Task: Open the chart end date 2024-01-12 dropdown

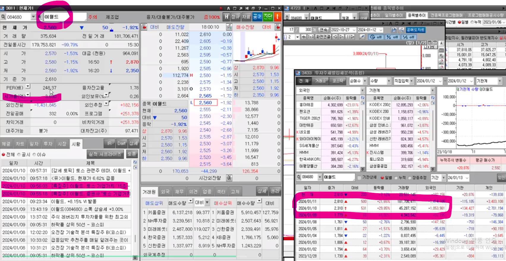Action: tap(381, 30)
